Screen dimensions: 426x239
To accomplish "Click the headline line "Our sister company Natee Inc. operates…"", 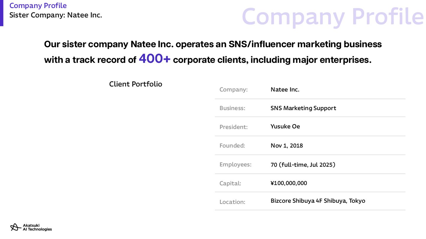I will pos(213,44).
